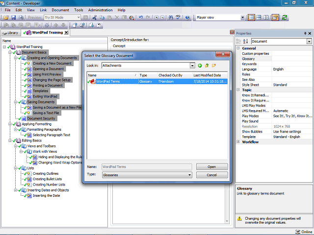Open the Player view dropdown
Screen dimensions: 314x235
pos(242,18)
